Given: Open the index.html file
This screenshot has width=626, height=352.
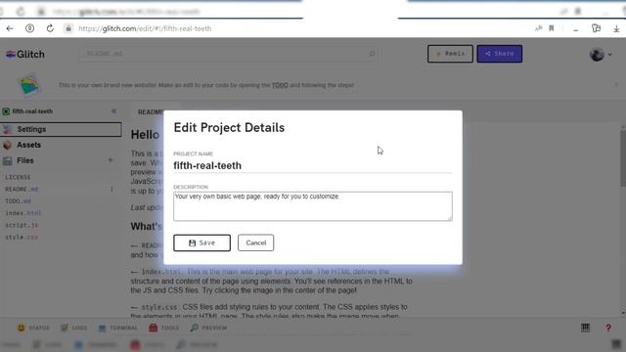Looking at the screenshot, I should coord(23,213).
